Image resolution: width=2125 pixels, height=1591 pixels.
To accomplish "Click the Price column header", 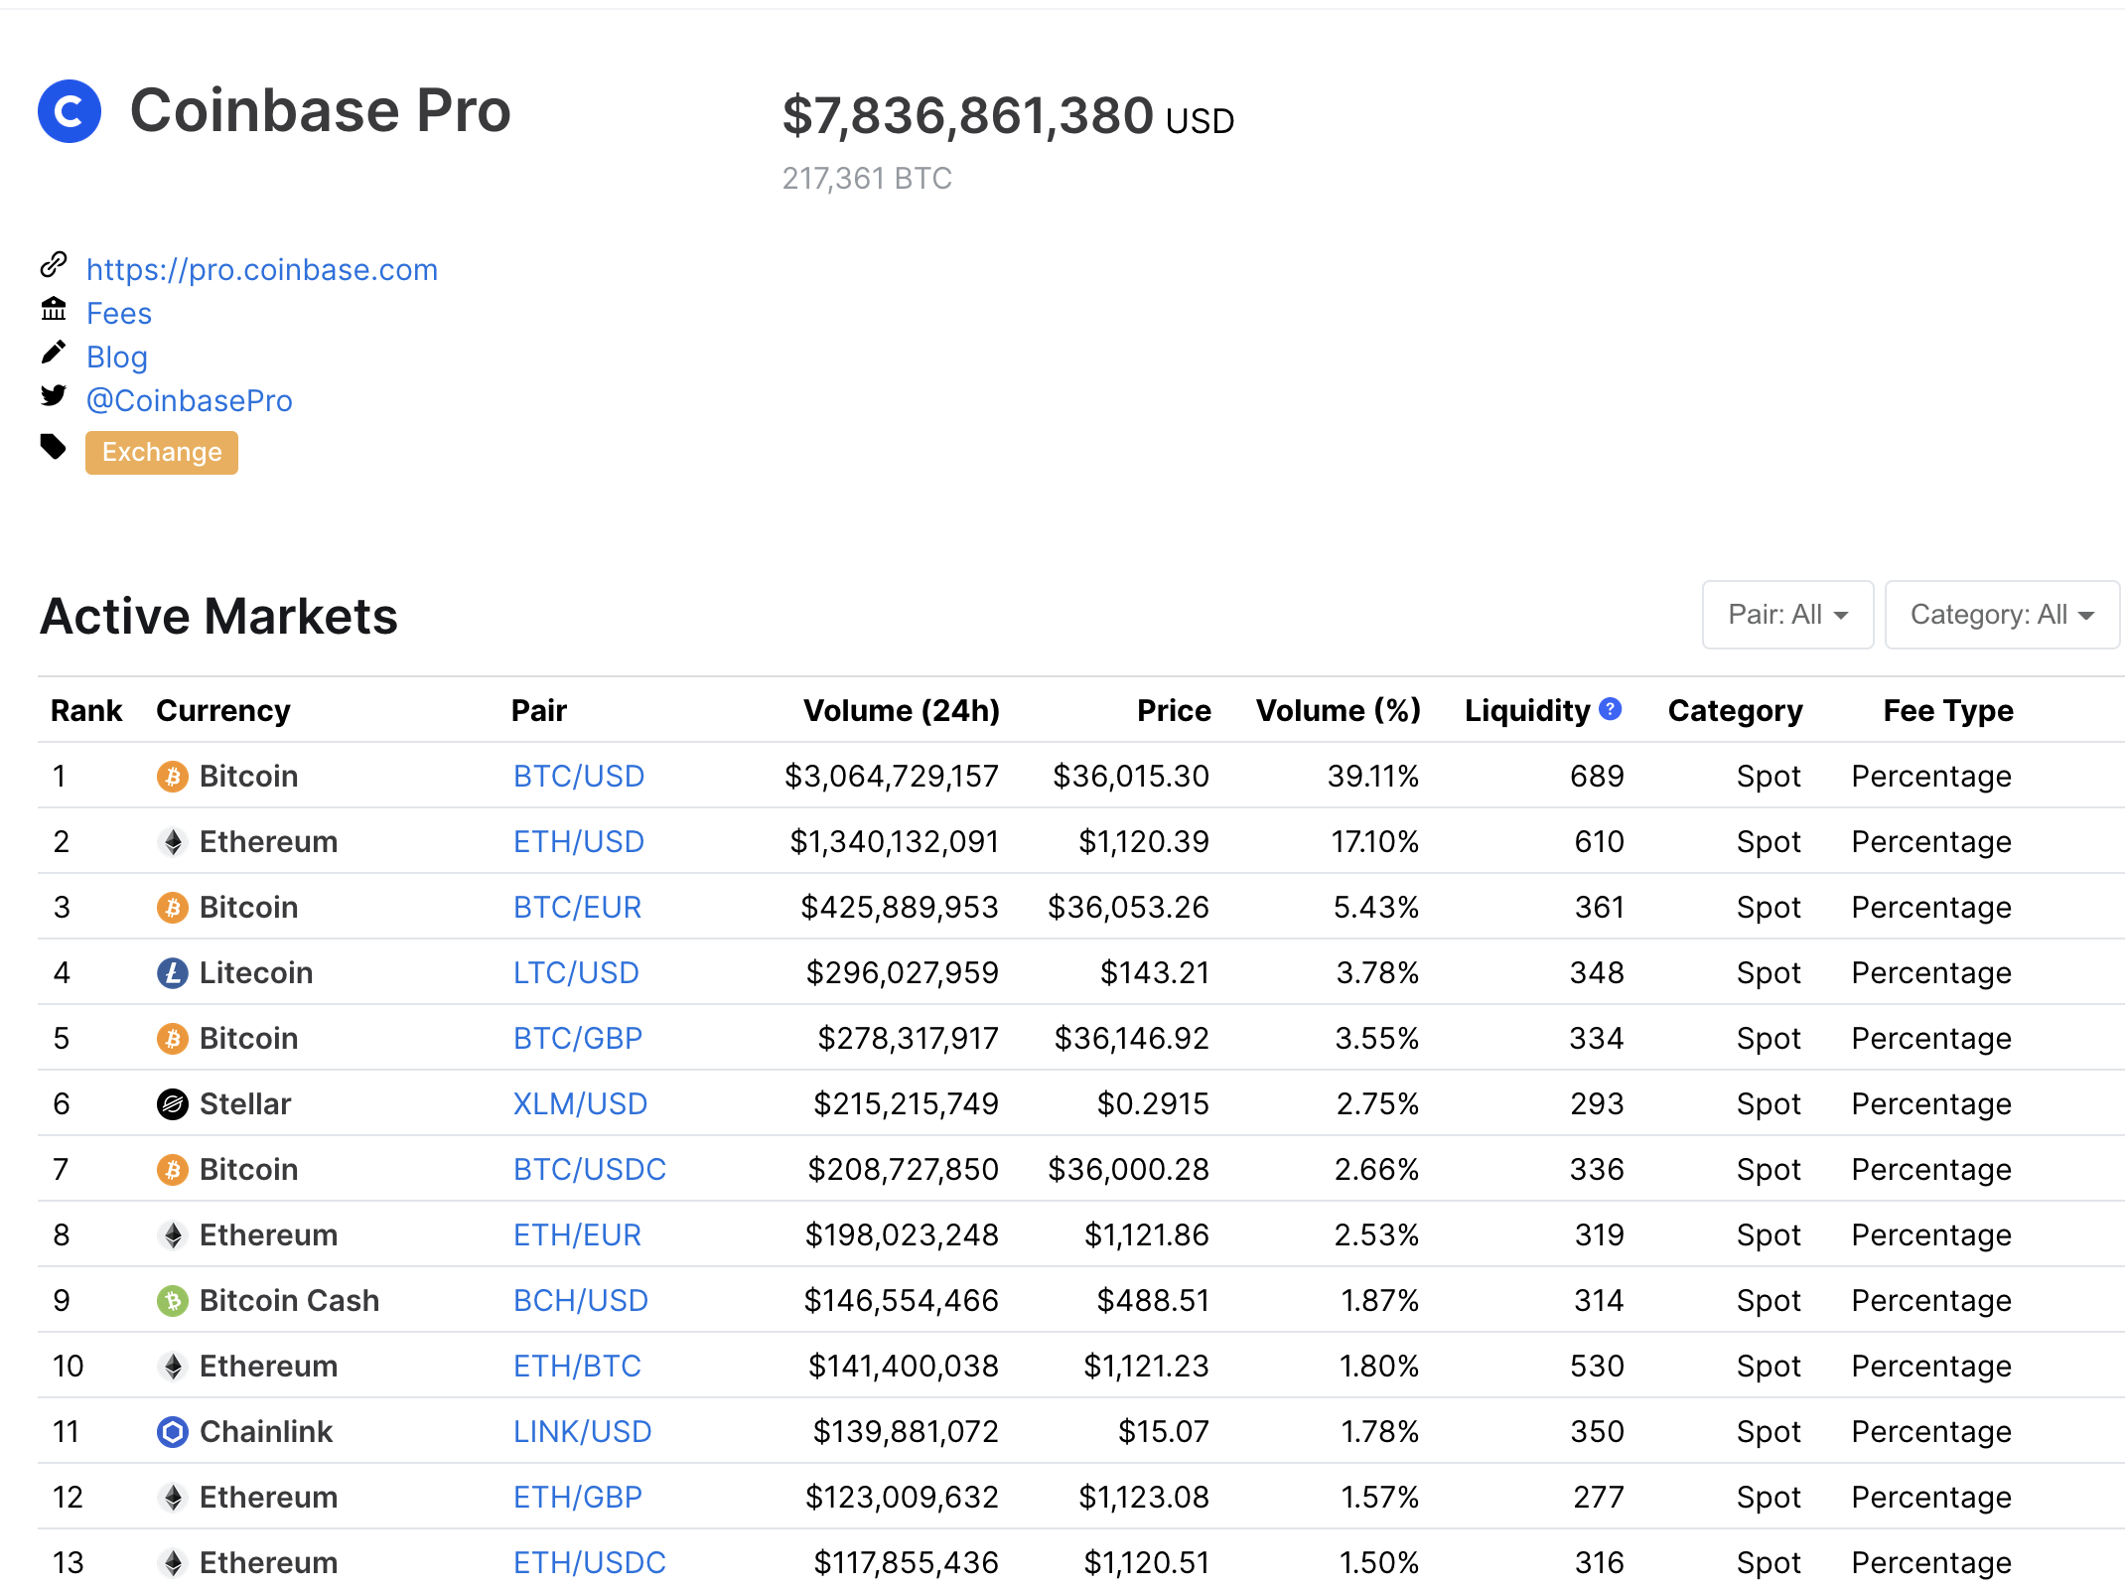I will pos(1174,711).
